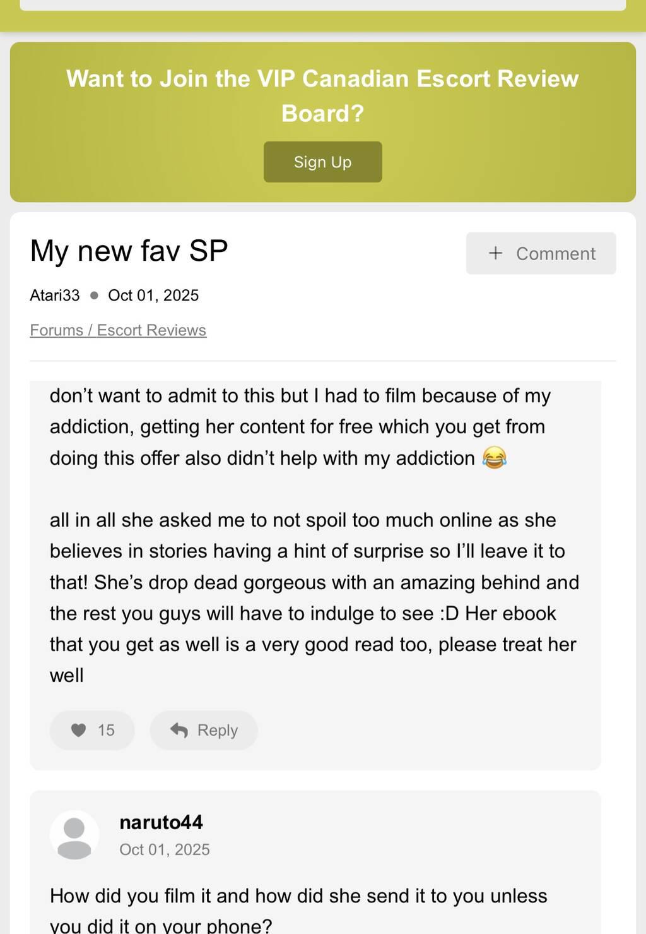The image size is (646, 934).
Task: Click the Sign Up button
Action: (x=322, y=162)
